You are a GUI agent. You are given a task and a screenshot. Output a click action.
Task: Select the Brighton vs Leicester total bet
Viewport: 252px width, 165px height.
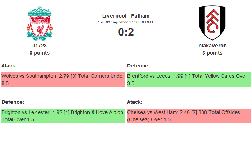pyautogui.click(x=63, y=116)
